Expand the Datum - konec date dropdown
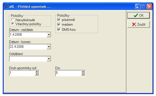Viewport: 156px width, 96px height. click(x=49, y=47)
